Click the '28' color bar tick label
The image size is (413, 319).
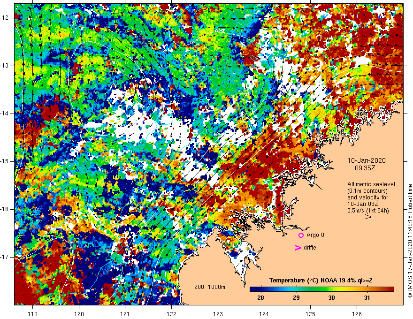point(260,298)
